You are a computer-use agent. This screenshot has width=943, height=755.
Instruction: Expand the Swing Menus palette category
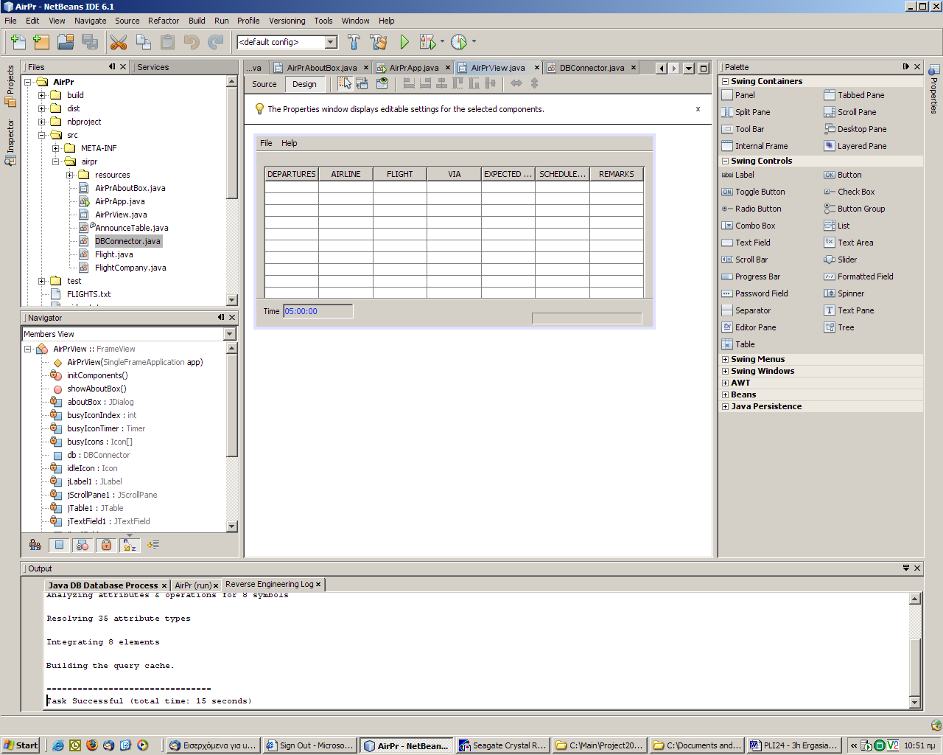pyautogui.click(x=725, y=359)
